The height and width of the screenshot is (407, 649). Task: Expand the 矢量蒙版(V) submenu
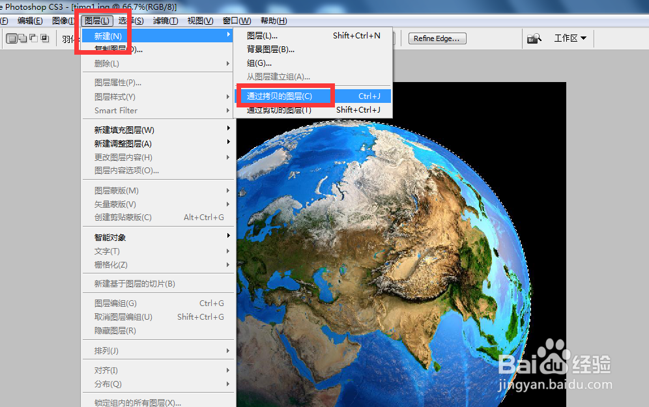tap(158, 204)
